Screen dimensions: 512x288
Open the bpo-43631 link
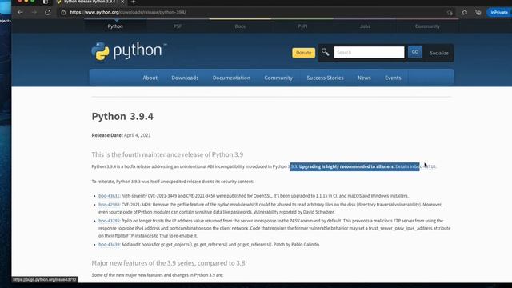pyautogui.click(x=109, y=196)
